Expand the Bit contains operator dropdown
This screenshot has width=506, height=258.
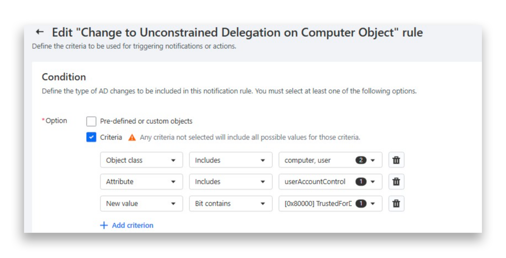click(231, 203)
